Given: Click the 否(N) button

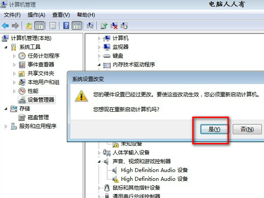Looking at the screenshot, I should coord(247,129).
